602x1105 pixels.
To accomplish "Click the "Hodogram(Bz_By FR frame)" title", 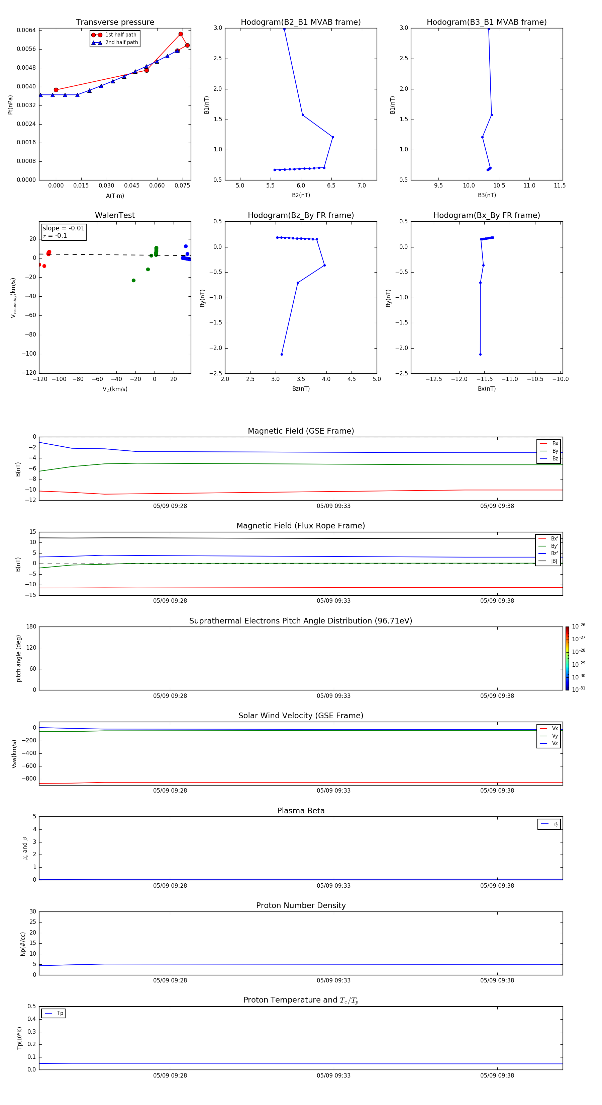I will [x=301, y=215].
